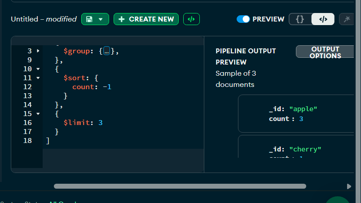Click the _id "cherry" value in output
361x203 pixels.
(x=305, y=149)
